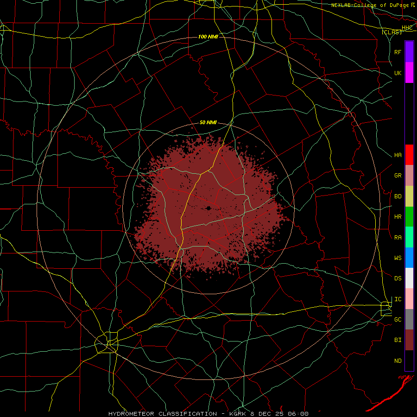Click the 'WS' legend label
Screen dimensions: 417x417
click(x=398, y=258)
